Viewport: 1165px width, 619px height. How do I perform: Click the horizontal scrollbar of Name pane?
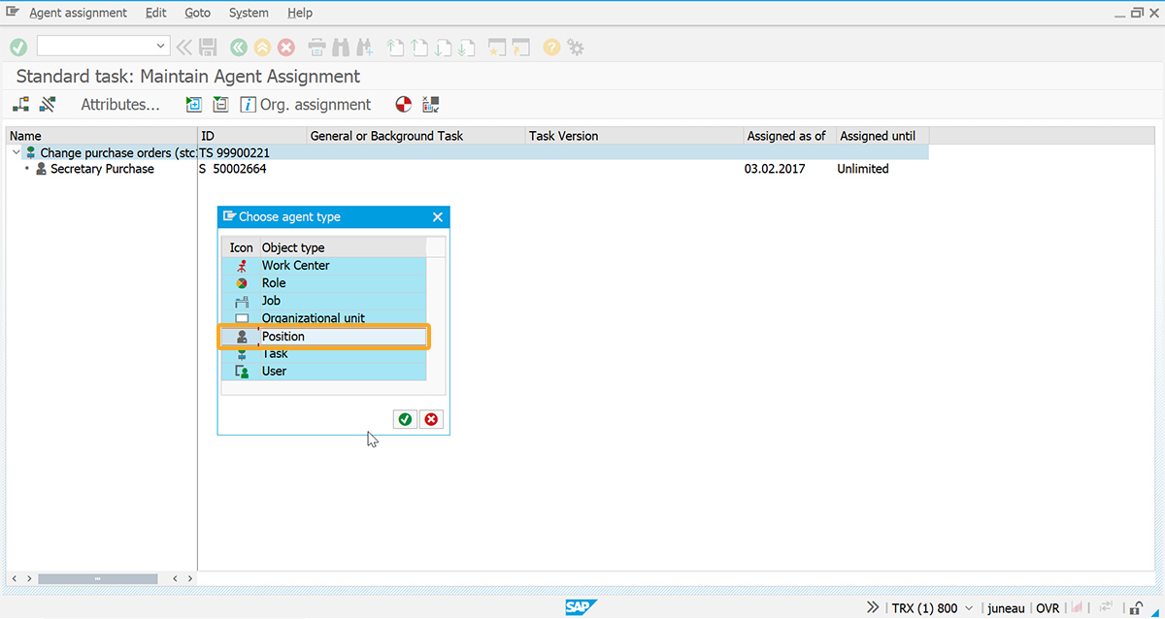click(97, 578)
